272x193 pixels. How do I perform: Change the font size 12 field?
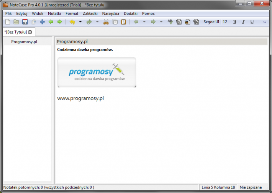(225, 22)
